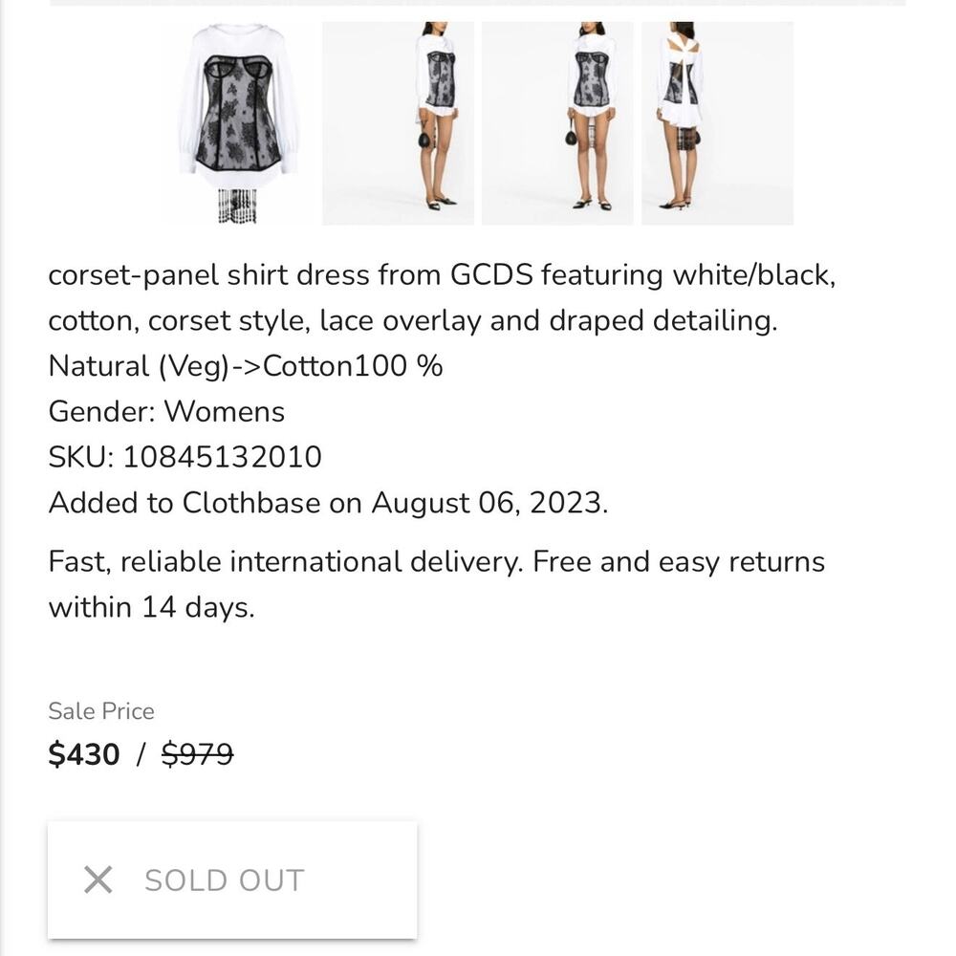Image resolution: width=956 pixels, height=956 pixels.
Task: Click the crossed-out $979 original price
Action: [198, 754]
